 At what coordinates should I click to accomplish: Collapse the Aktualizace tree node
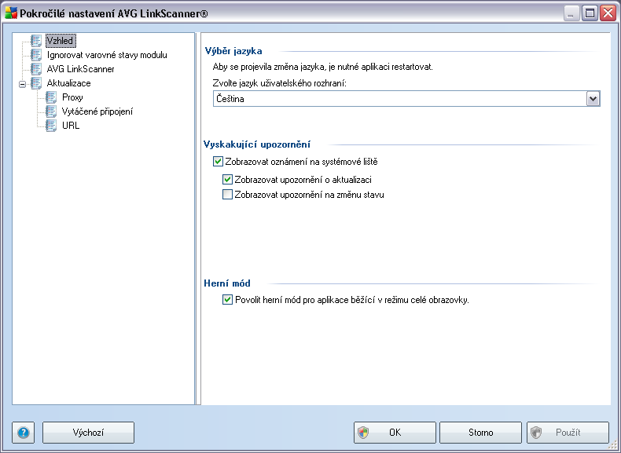[x=23, y=84]
